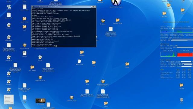
Task: Select the digikill.nfo file
Action: pyautogui.click(x=9, y=15)
